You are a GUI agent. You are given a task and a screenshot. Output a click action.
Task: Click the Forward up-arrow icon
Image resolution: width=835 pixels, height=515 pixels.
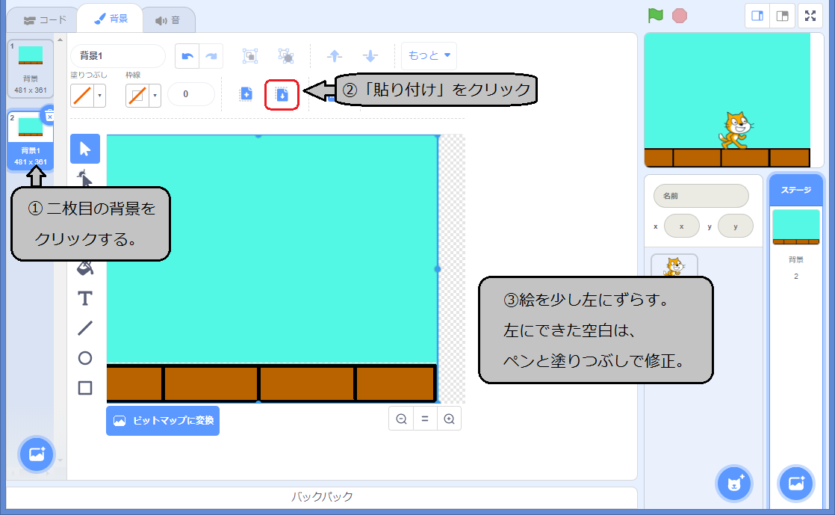pyautogui.click(x=335, y=55)
